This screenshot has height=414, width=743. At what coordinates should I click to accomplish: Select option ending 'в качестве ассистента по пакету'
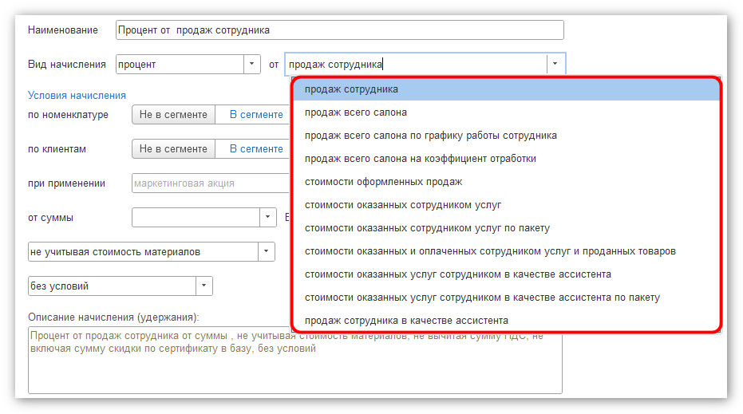pos(506,298)
